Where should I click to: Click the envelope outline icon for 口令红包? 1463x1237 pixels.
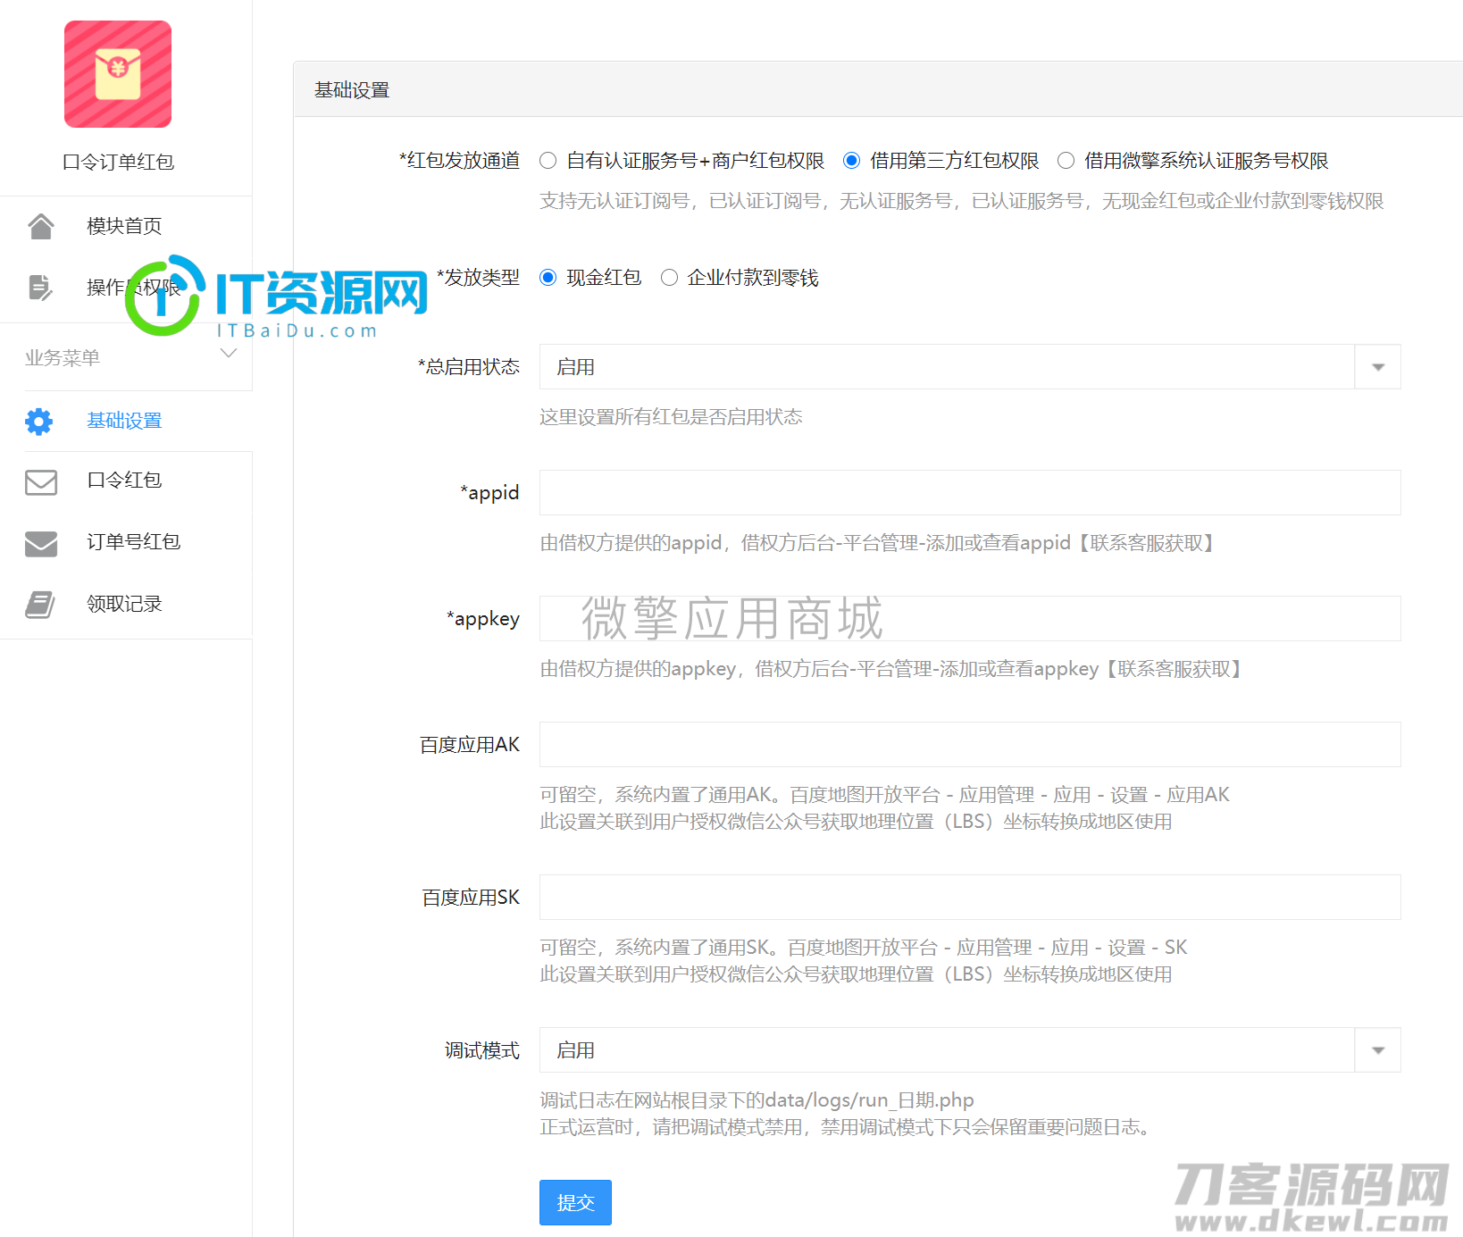tap(41, 481)
